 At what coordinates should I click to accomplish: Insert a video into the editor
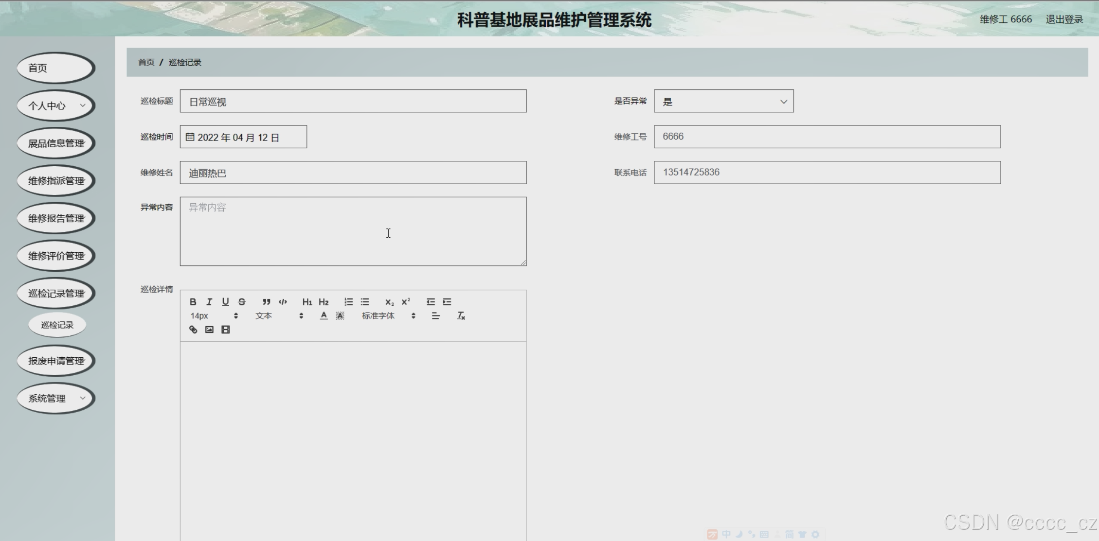[x=225, y=330]
